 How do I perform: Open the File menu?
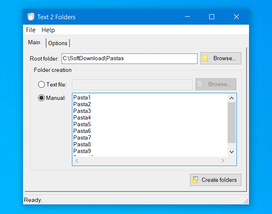(31, 30)
